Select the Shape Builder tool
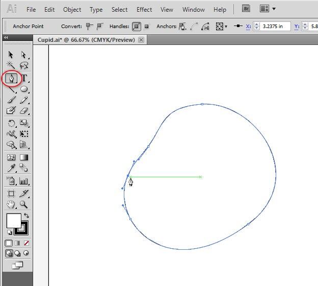Image resolution: width=318 pixels, height=286 pixels. tap(11, 145)
